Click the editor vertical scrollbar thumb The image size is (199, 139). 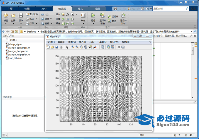[x=192, y=51]
